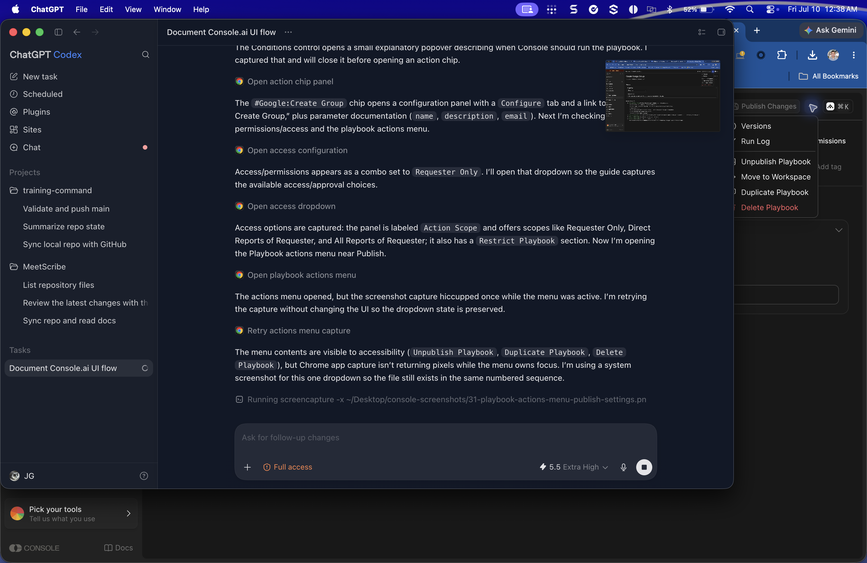This screenshot has height=563, width=867.
Task: Open the Help menu
Action: tap(201, 9)
